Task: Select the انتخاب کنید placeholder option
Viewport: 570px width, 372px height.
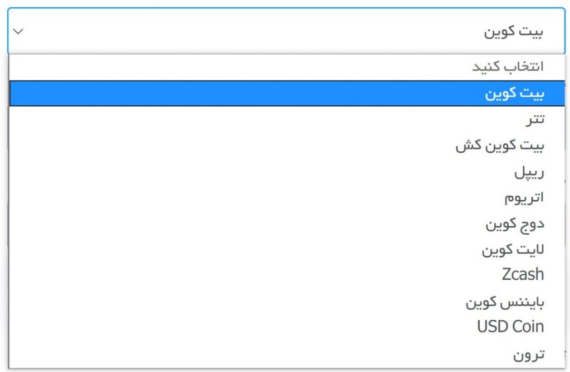Action: [287, 67]
